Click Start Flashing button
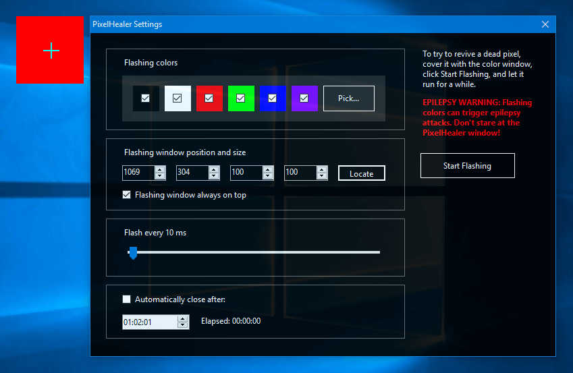The image size is (573, 373). [468, 165]
